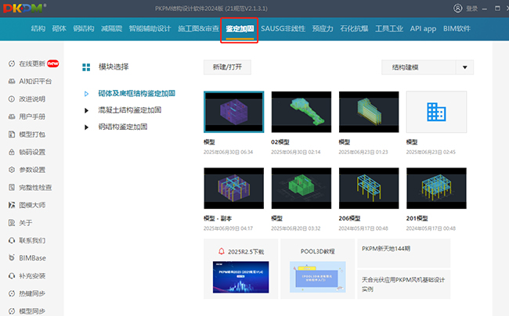The width and height of the screenshot is (509, 316).
Task: Click the 模型同步 sync icon
Action: pos(12,311)
